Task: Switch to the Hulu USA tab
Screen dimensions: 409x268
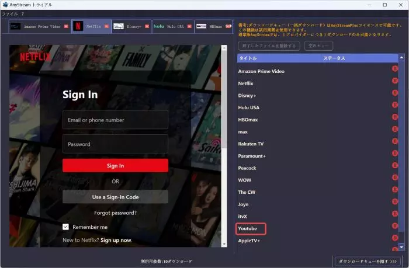Action: click(173, 26)
